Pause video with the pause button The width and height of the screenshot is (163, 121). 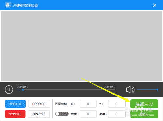point(9,90)
